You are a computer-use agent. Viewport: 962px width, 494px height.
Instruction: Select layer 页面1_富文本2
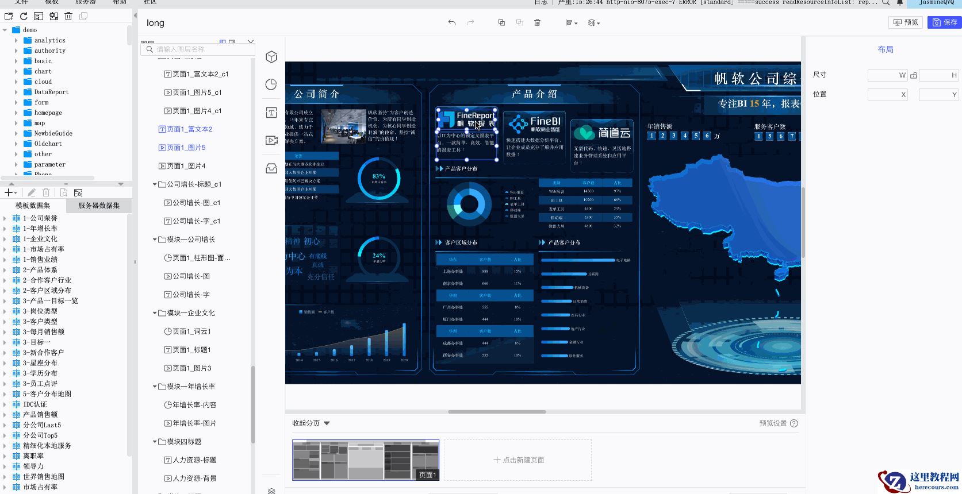pyautogui.click(x=186, y=129)
